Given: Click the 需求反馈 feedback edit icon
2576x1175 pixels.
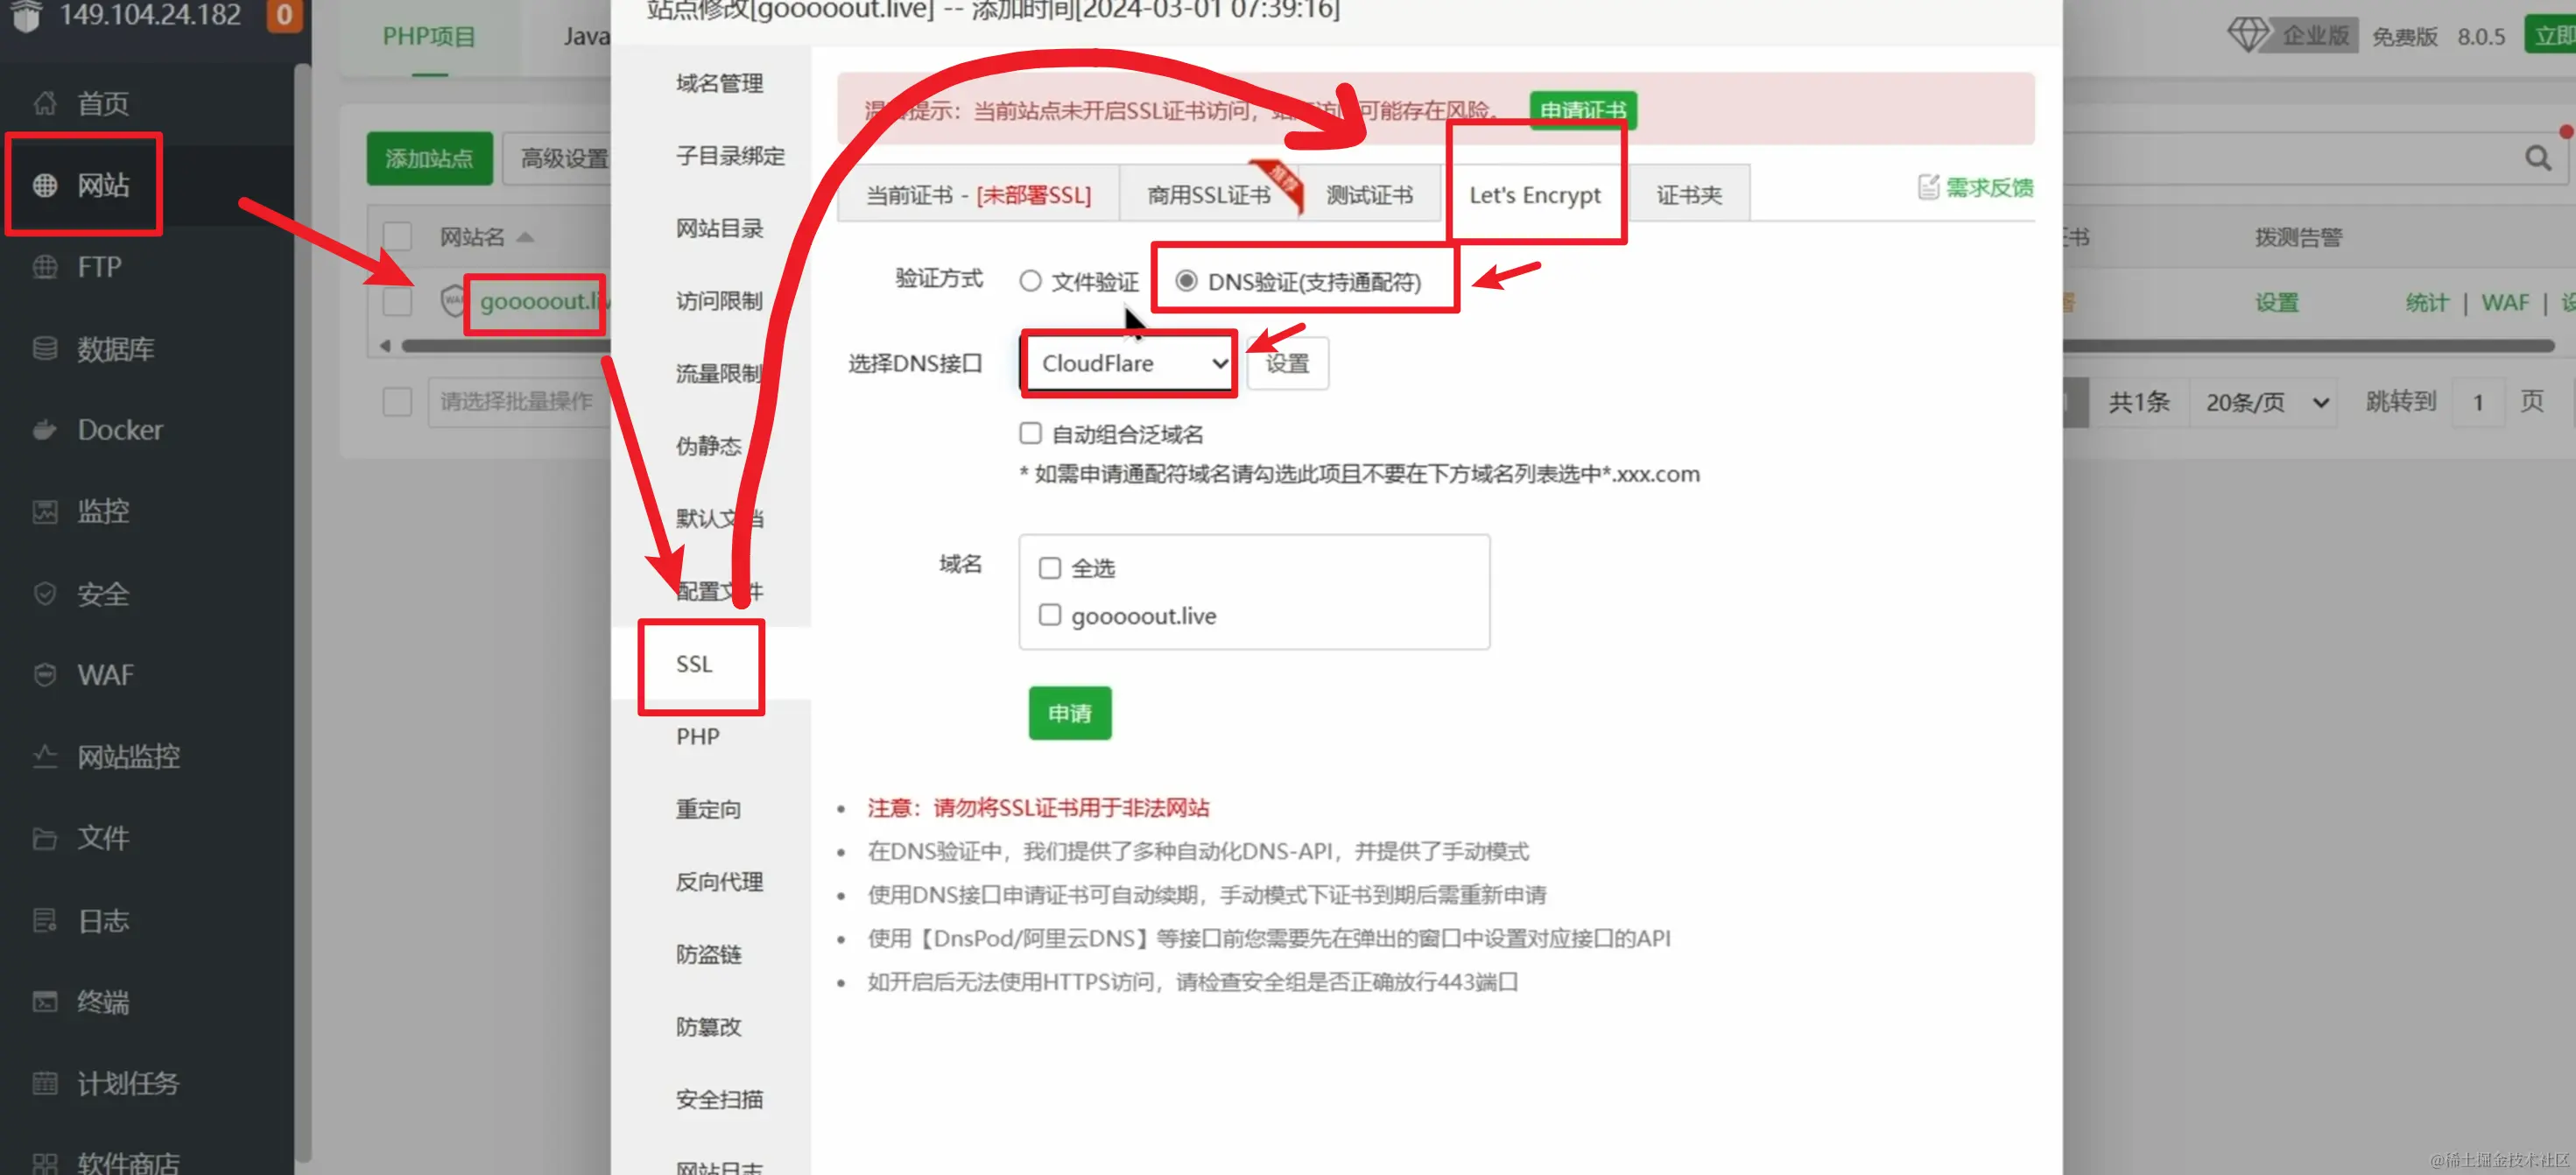Looking at the screenshot, I should click(x=1927, y=187).
